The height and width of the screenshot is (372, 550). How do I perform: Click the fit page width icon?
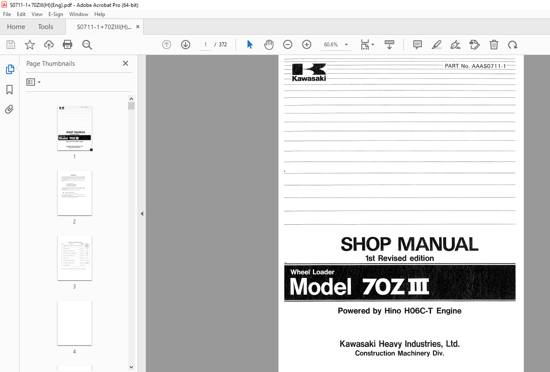pyautogui.click(x=365, y=45)
